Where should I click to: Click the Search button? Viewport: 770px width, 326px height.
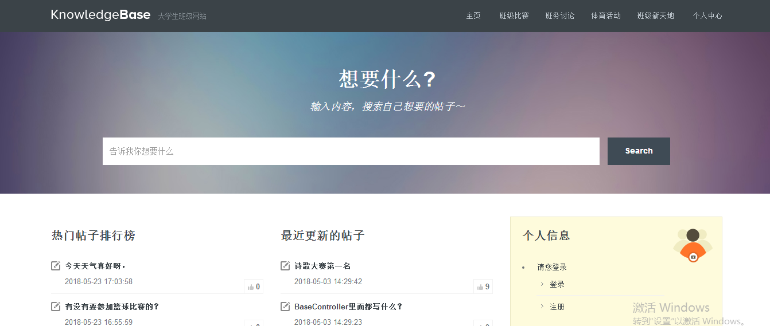[639, 151]
